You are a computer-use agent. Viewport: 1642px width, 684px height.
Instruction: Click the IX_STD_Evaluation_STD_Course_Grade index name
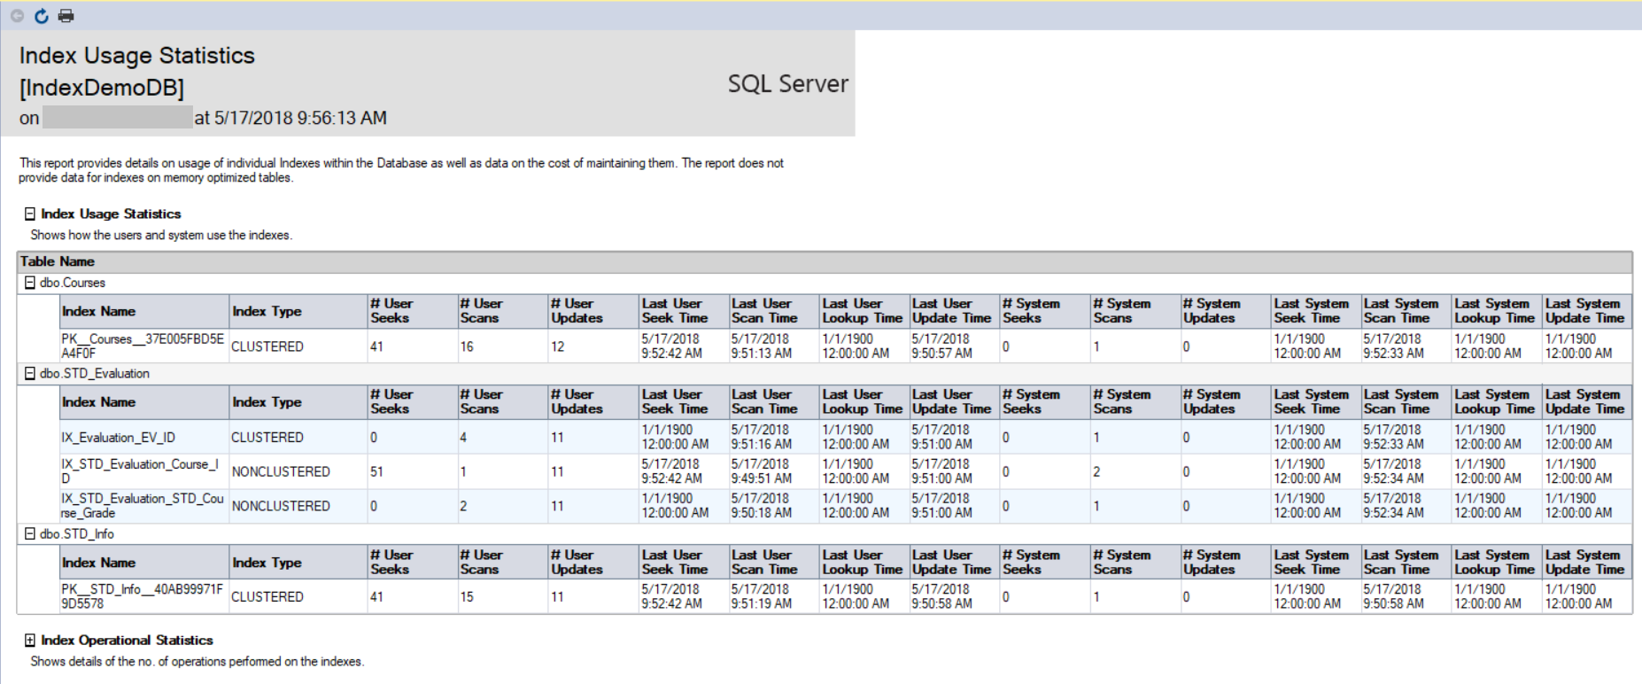point(142,506)
